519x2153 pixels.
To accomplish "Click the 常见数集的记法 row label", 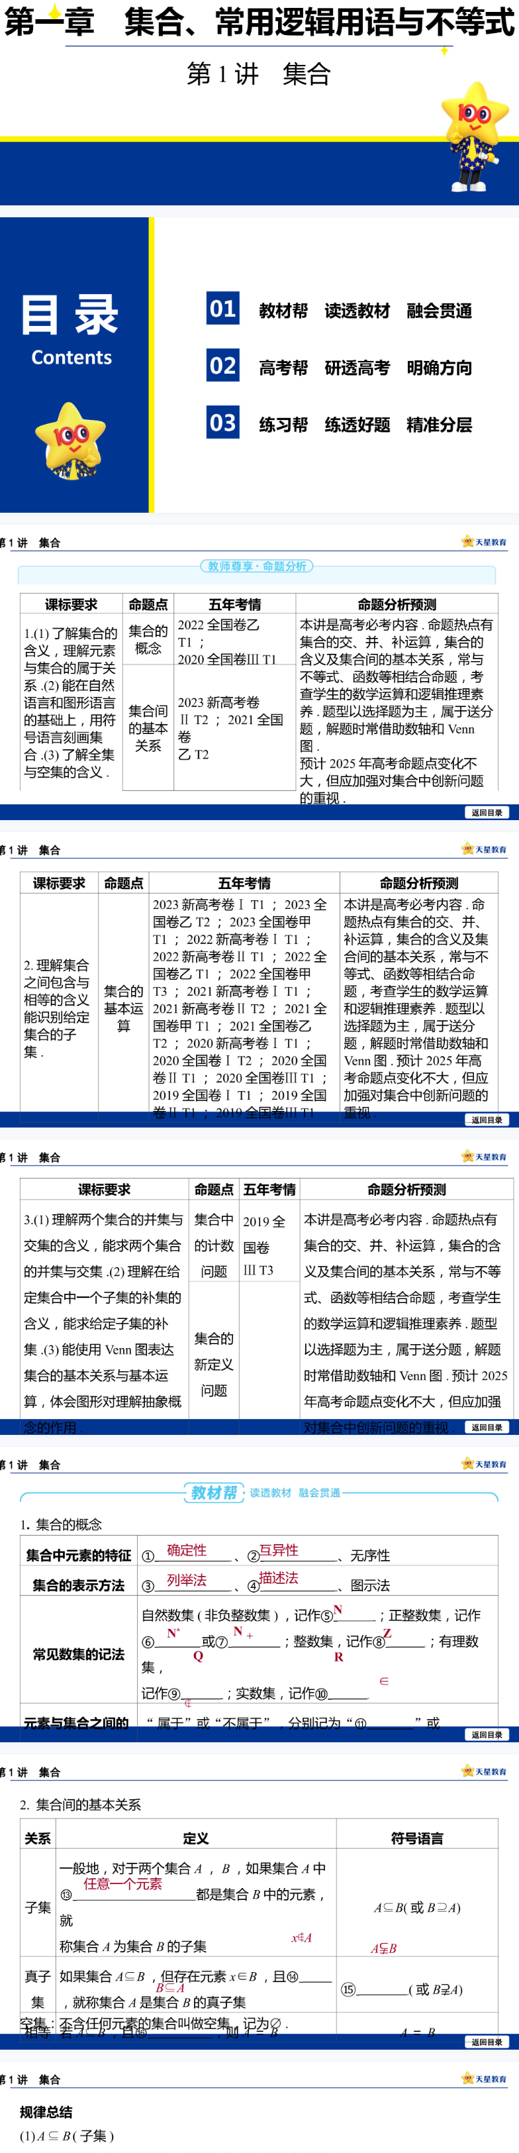I will pyautogui.click(x=79, y=1654).
